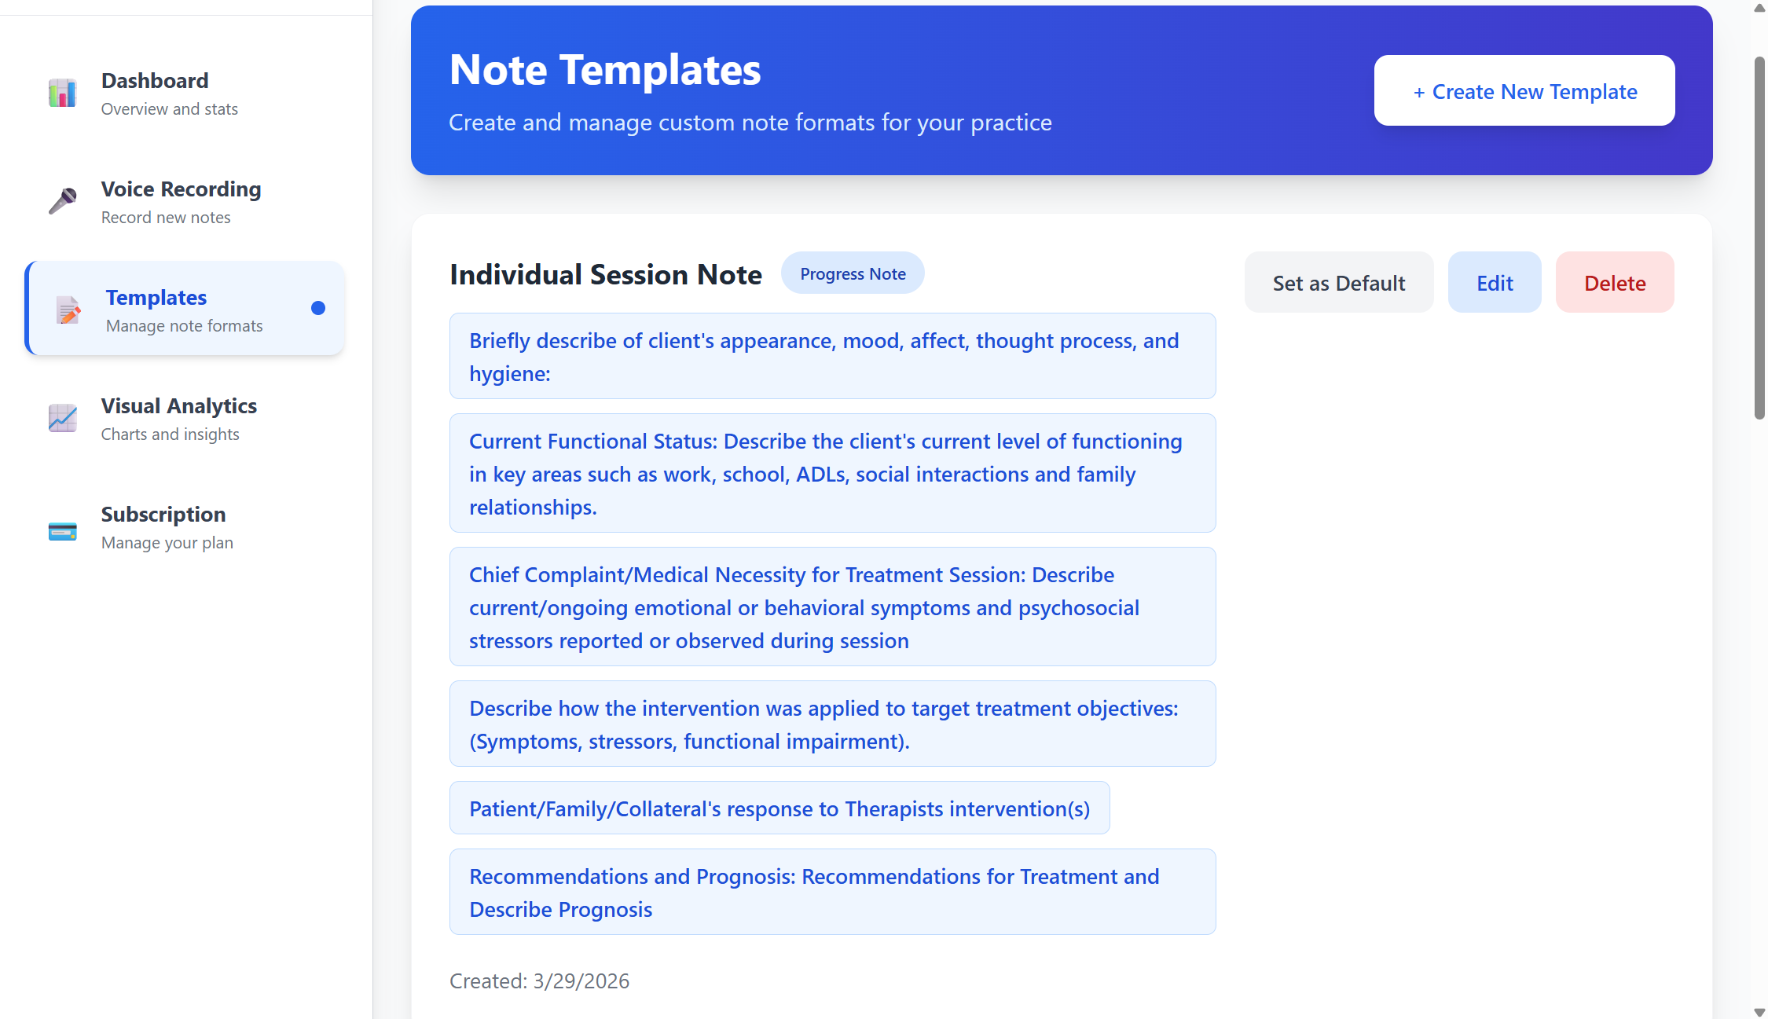Click the Patient/Family/Collateral response prompt
1768x1019 pixels.
click(x=779, y=808)
